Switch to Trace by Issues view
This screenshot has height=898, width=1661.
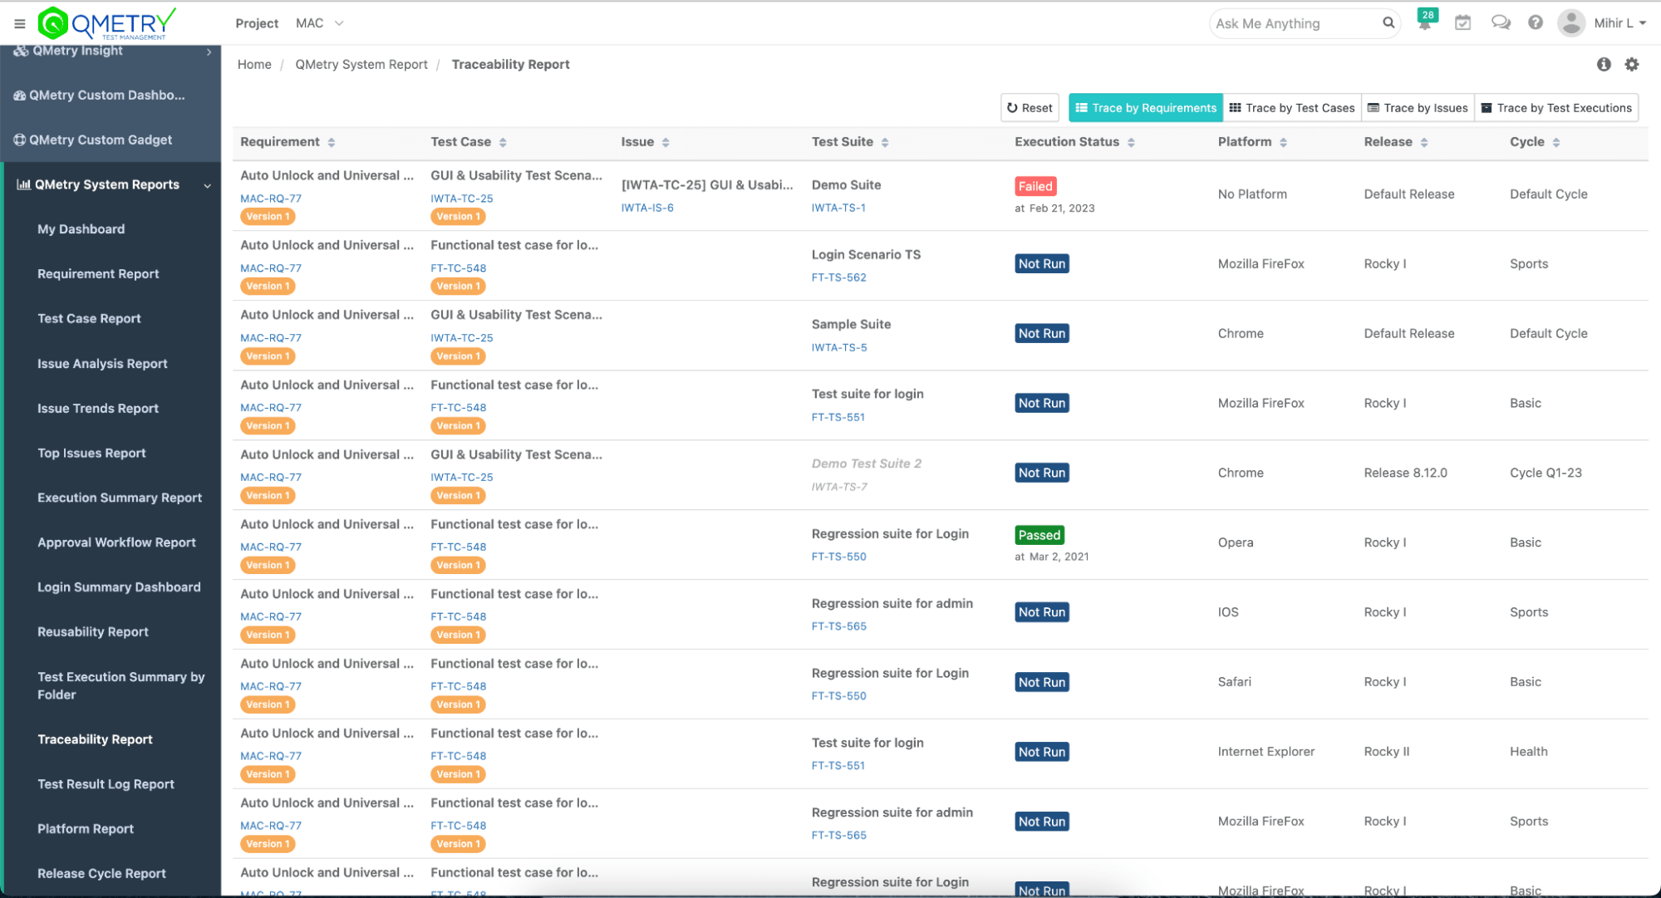1418,107
